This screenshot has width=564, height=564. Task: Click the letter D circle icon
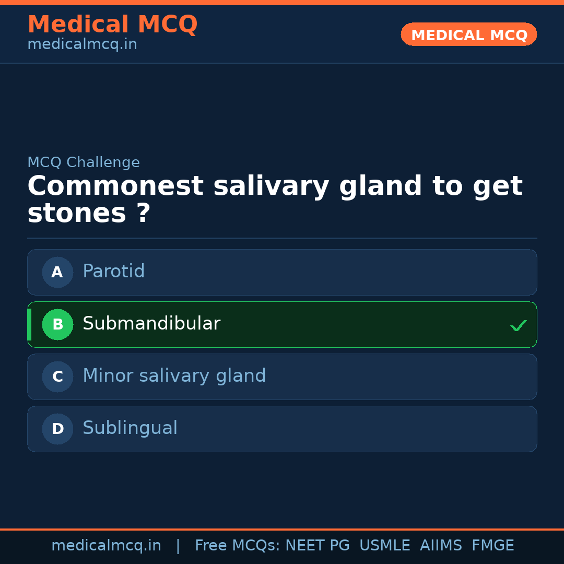(x=57, y=429)
